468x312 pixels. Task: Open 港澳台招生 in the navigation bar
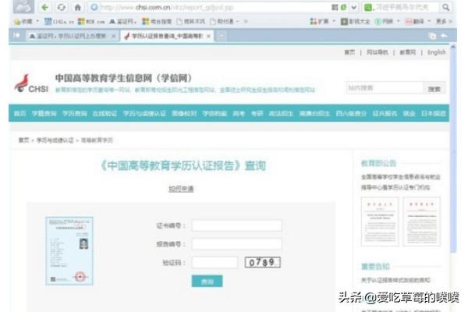(314, 113)
